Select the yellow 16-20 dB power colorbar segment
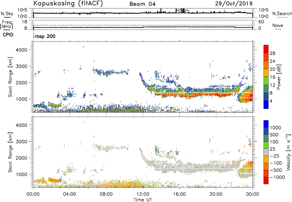292x202 pixels. point(266,73)
